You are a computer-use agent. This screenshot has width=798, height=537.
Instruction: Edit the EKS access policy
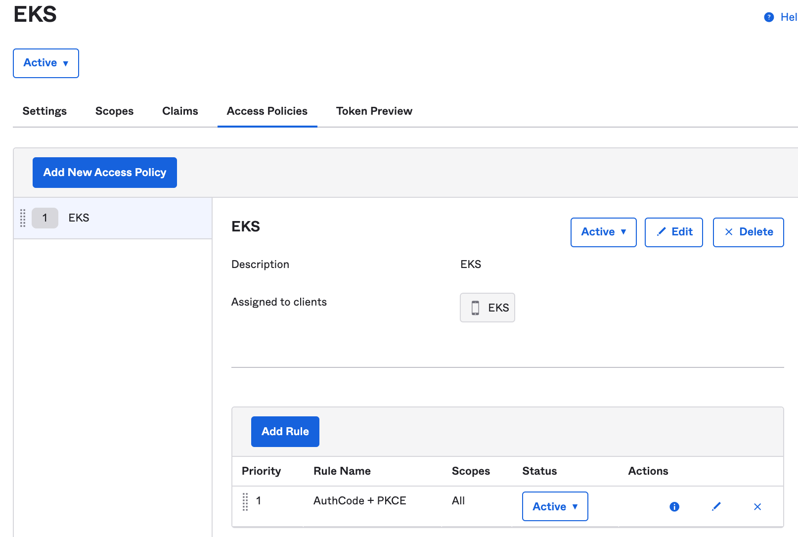(673, 232)
